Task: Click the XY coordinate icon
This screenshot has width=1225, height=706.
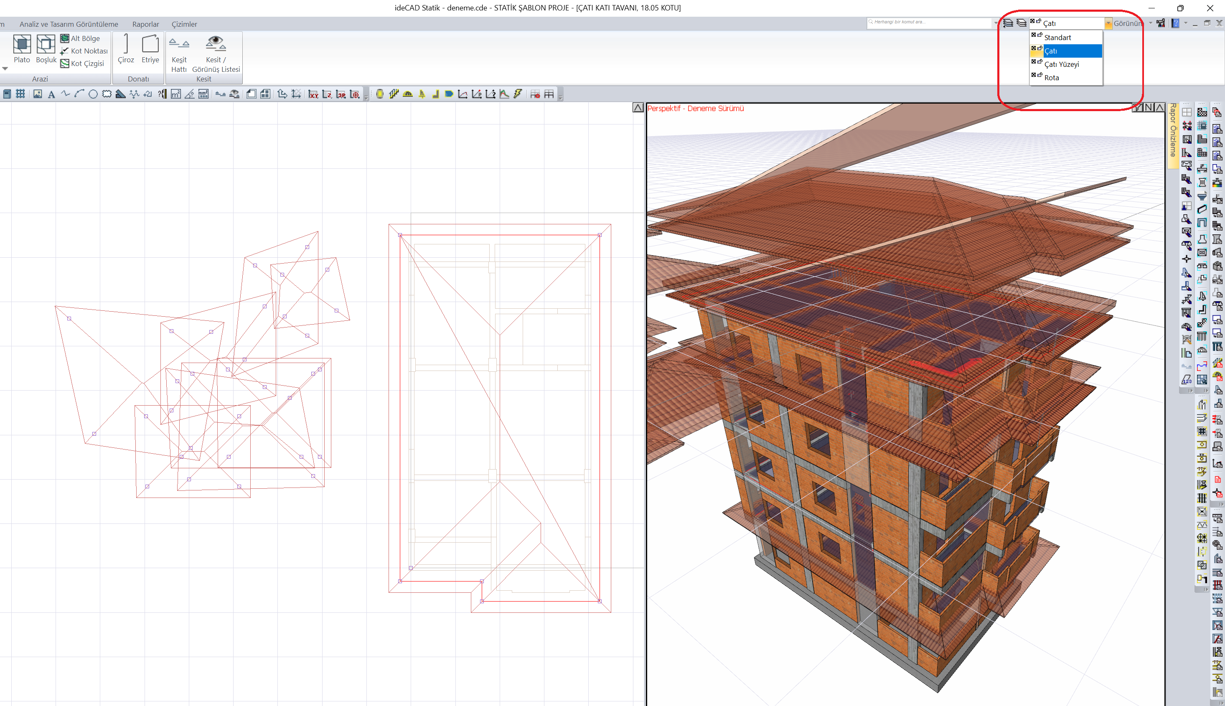Action: 313,94
